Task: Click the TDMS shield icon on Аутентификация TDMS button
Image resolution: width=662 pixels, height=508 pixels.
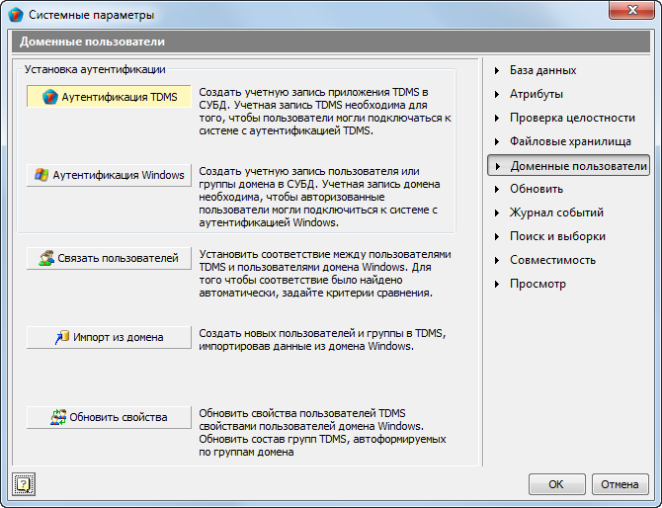Action: (49, 97)
